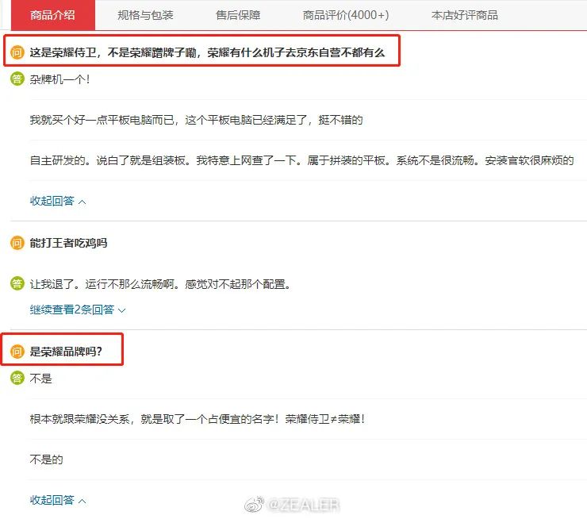Expand 继续查看2条回答 link
The width and height of the screenshot is (587, 519).
click(78, 309)
